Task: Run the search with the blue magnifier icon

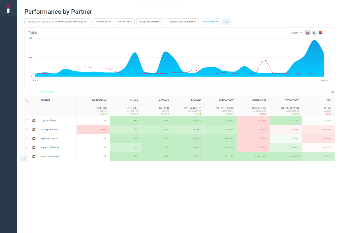Action: 226,21
